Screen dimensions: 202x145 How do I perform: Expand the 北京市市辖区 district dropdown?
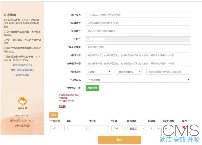129,72
